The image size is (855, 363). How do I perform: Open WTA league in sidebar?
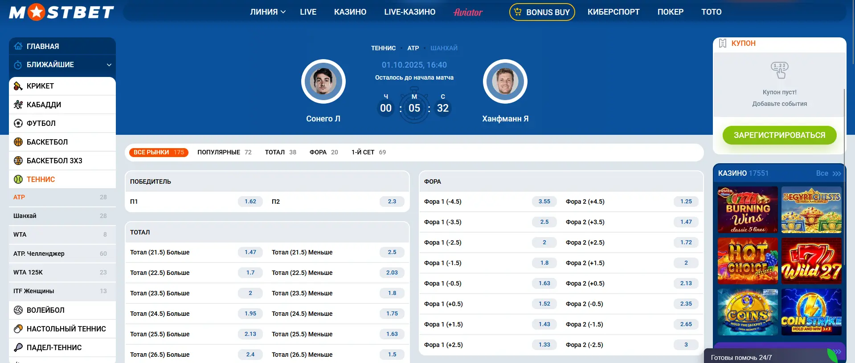click(62, 234)
